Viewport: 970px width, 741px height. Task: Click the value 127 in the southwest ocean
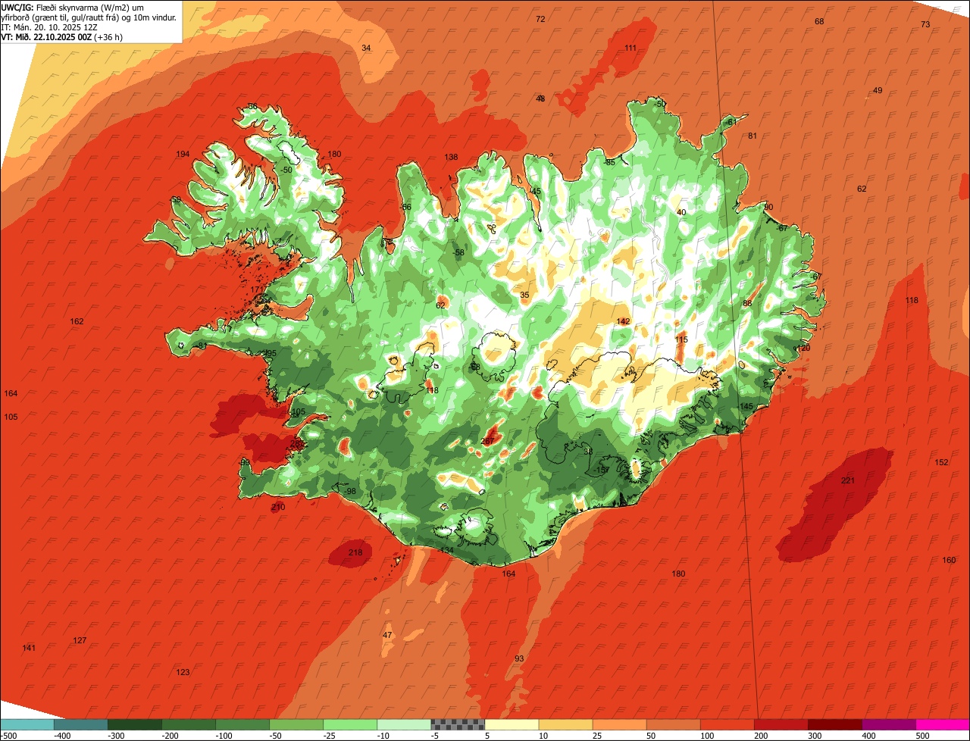[80, 640]
